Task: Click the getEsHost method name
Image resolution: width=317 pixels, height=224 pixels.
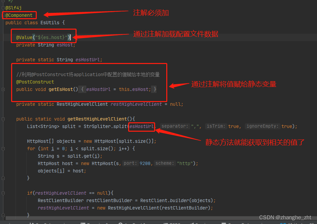Action: click(x=61, y=89)
